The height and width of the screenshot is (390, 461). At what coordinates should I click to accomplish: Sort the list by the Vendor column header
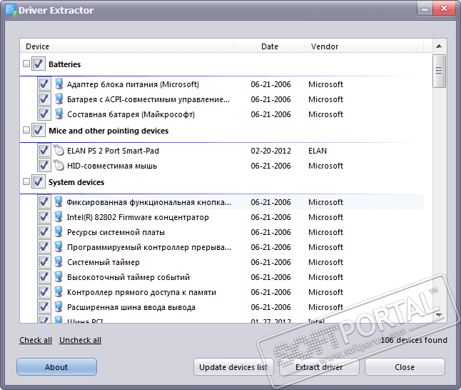(x=325, y=46)
